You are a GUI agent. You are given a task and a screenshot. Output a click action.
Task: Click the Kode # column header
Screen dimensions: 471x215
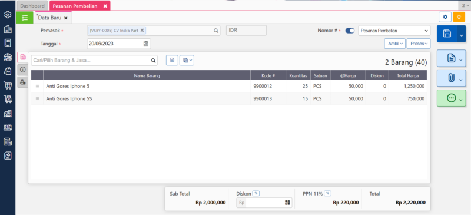pyautogui.click(x=268, y=76)
